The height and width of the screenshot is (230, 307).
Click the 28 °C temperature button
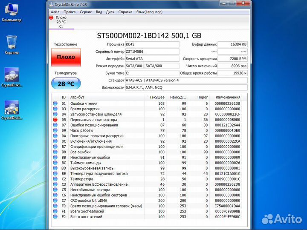tap(66, 83)
